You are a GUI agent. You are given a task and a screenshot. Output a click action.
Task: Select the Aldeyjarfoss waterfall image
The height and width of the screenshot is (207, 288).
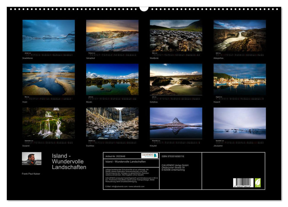[x=239, y=36]
